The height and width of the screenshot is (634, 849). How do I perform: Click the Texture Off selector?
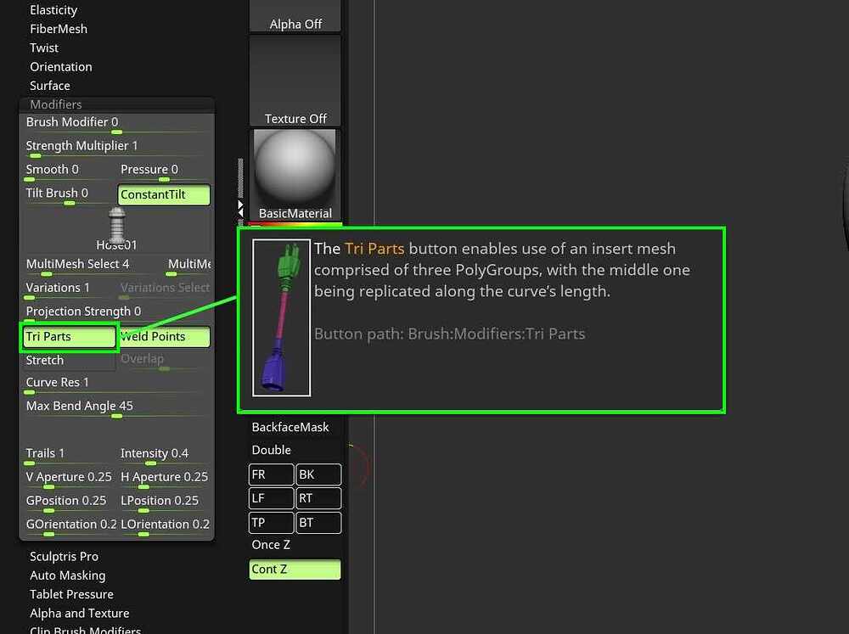(295, 81)
